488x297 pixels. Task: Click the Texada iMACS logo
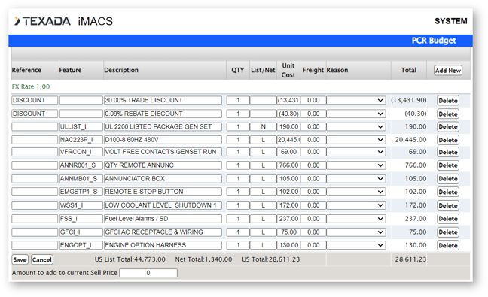pos(63,21)
